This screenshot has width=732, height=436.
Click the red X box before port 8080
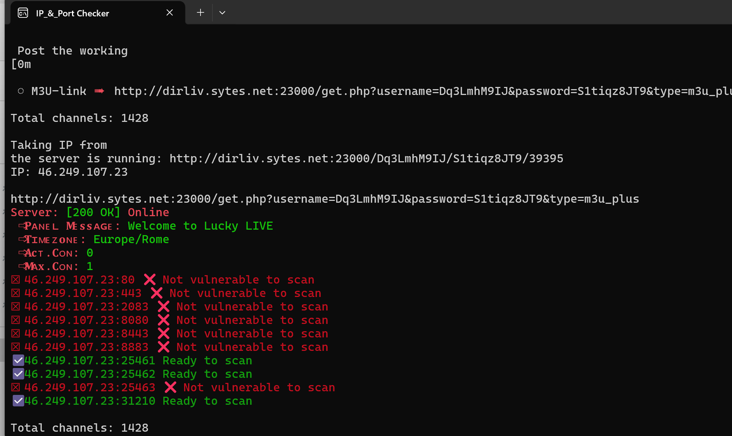click(x=15, y=320)
